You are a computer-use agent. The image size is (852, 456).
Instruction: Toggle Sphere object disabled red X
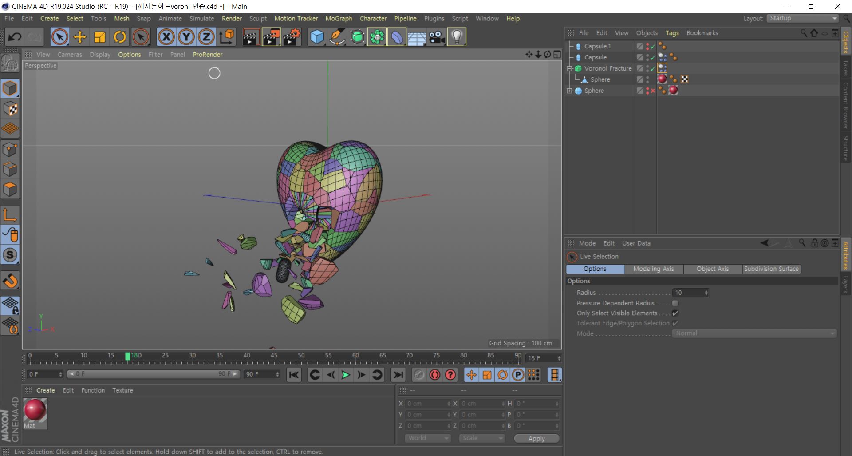pyautogui.click(x=653, y=91)
